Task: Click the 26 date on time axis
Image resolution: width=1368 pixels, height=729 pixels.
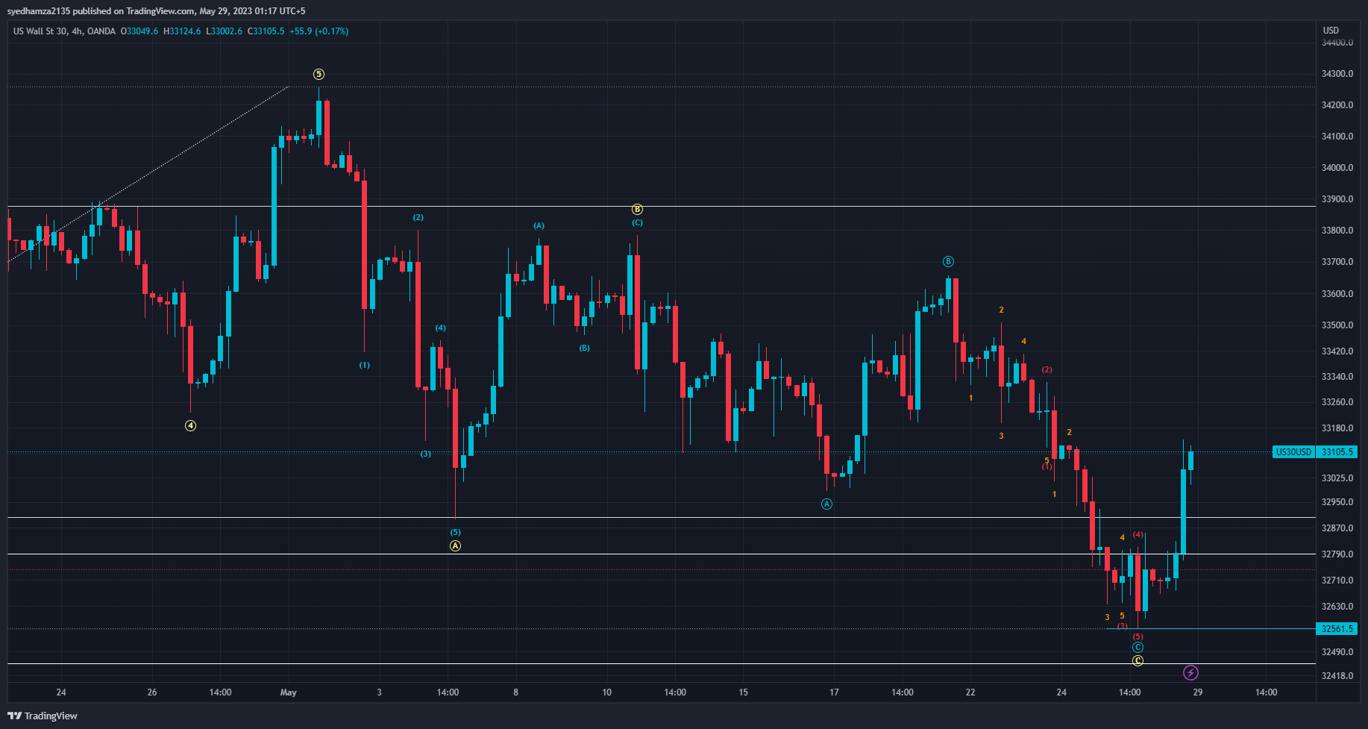Action: click(x=152, y=692)
